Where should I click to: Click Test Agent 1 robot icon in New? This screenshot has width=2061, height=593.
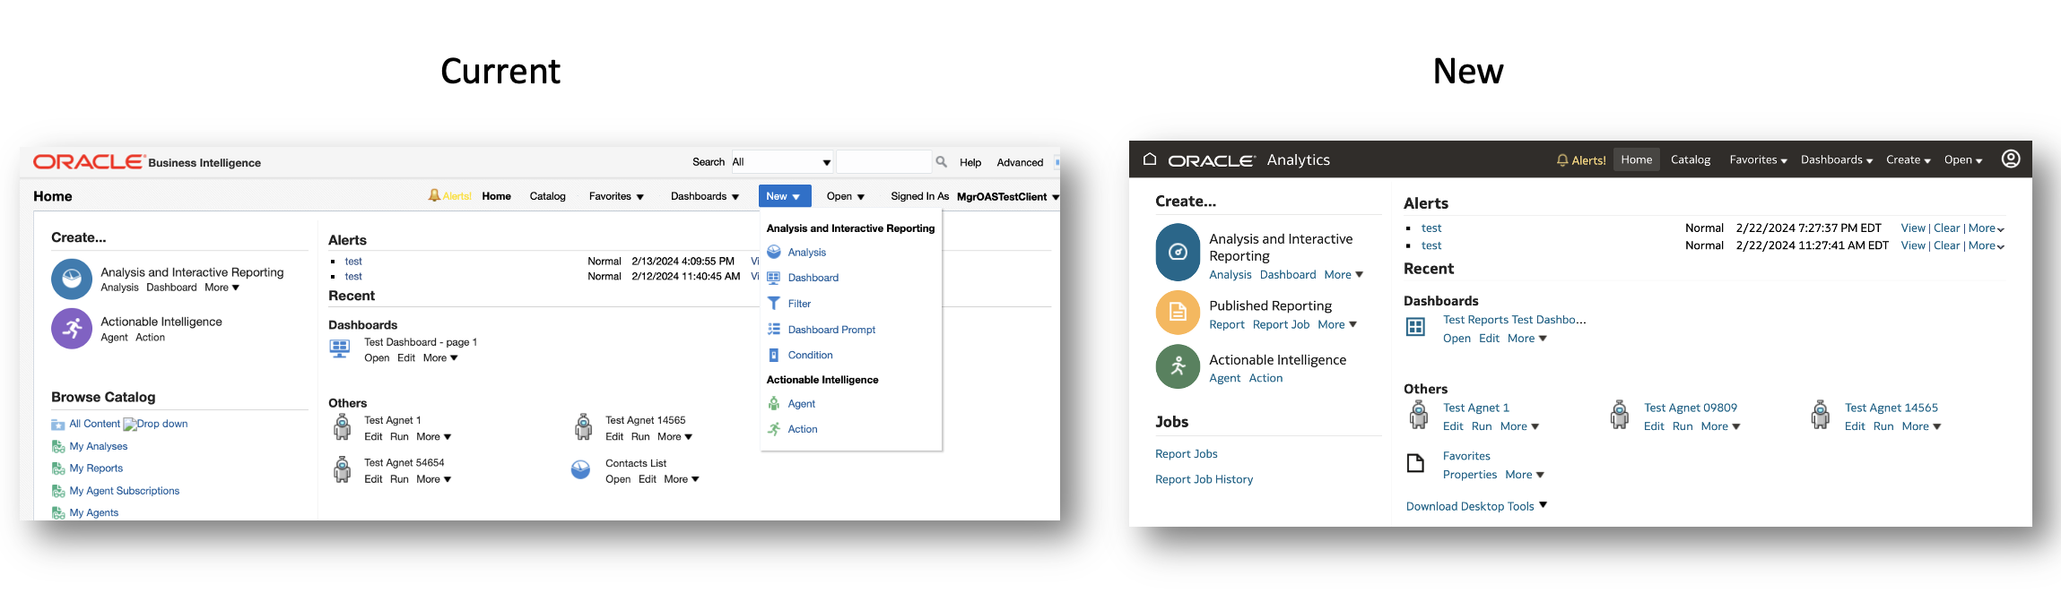pos(1419,416)
